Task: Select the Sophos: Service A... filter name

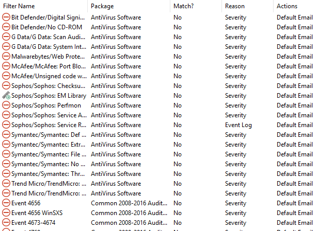Action: [49, 115]
